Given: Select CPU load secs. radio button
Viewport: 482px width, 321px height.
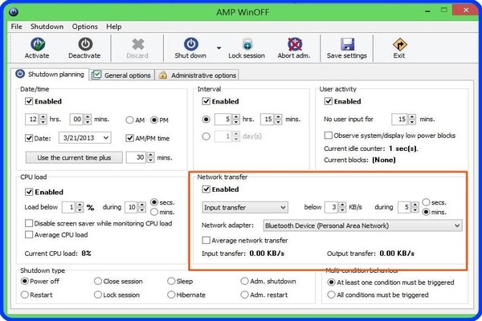Looking at the screenshot, I should coord(154,202).
